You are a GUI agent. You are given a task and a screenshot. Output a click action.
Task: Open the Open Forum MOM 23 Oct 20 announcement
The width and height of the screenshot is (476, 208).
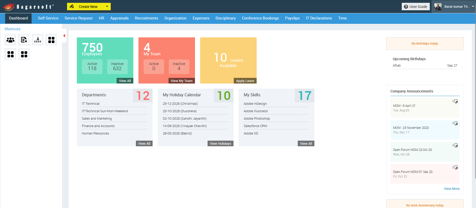(425, 152)
